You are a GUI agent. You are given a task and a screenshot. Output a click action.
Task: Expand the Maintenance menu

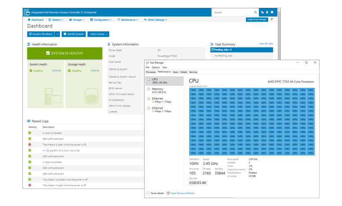coord(128,20)
